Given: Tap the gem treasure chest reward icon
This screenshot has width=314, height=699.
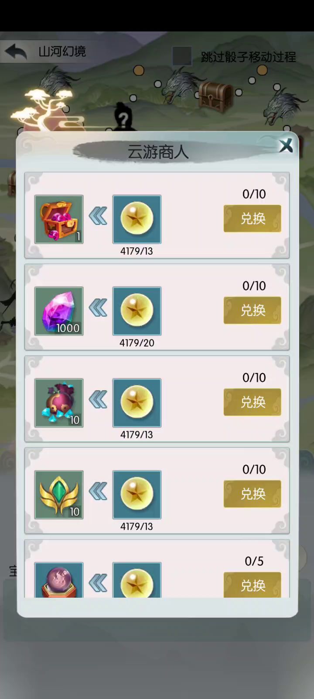Looking at the screenshot, I should tap(59, 219).
